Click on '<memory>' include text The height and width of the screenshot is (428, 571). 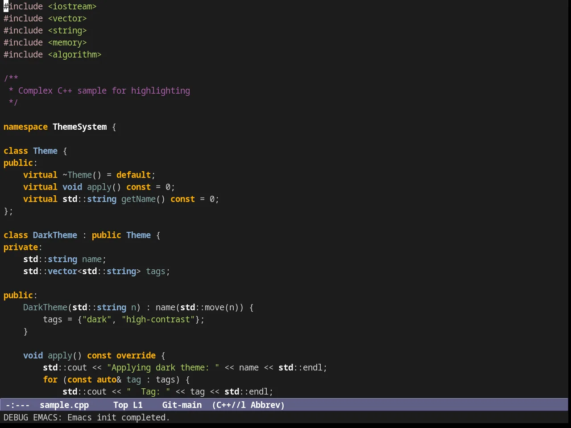67,42
